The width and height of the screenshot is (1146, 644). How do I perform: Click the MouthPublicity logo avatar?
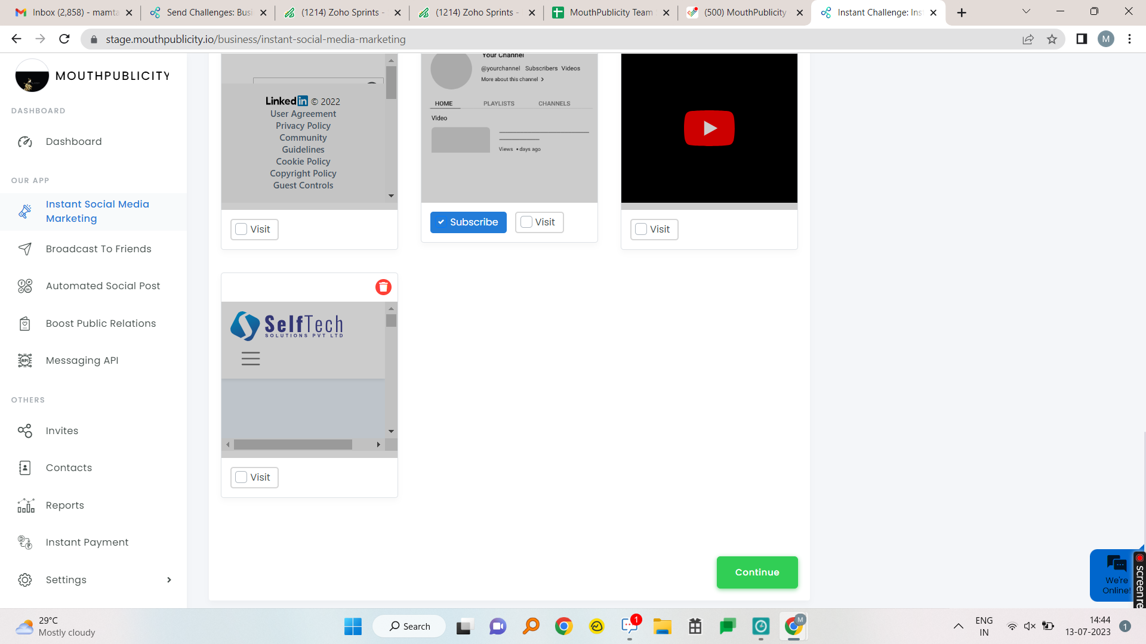click(x=32, y=76)
